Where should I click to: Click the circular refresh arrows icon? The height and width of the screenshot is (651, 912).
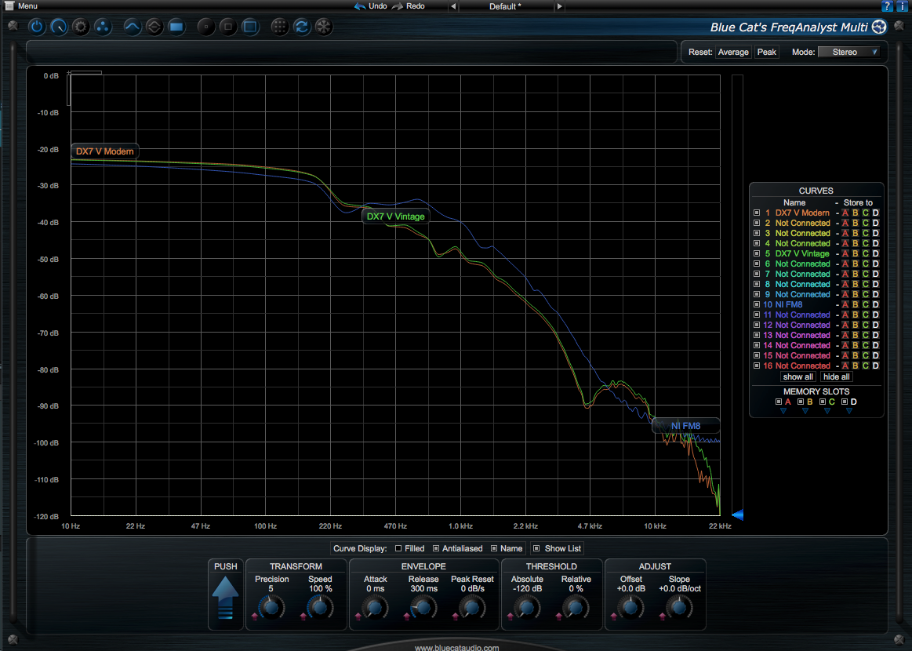click(x=301, y=27)
